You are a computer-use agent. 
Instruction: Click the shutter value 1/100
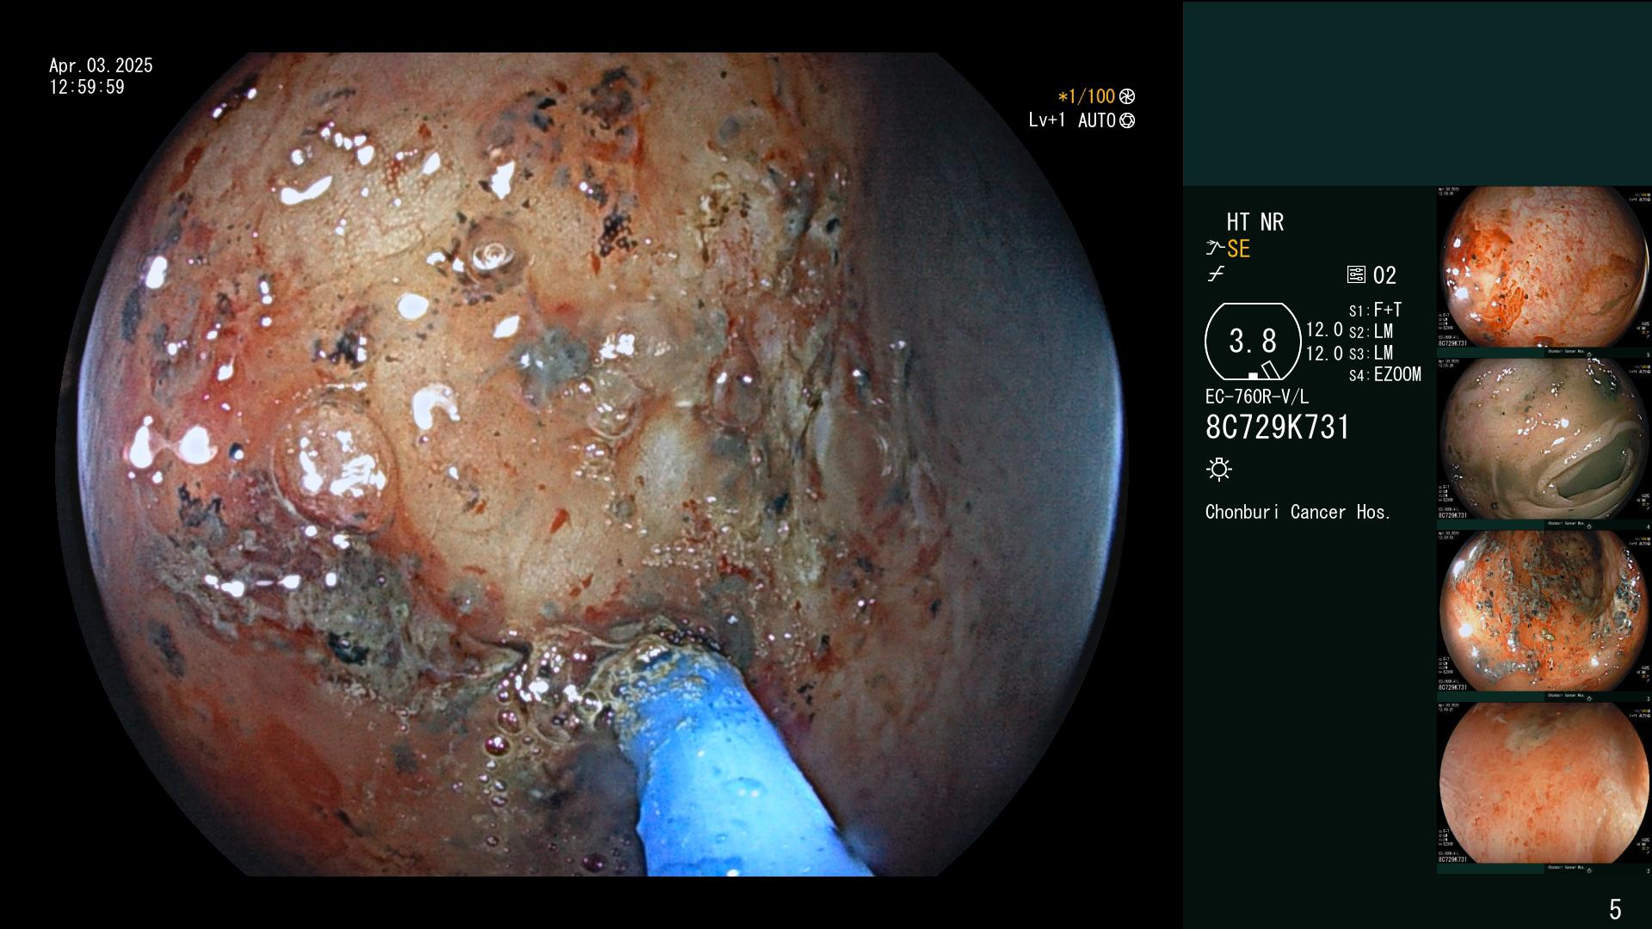1087,97
